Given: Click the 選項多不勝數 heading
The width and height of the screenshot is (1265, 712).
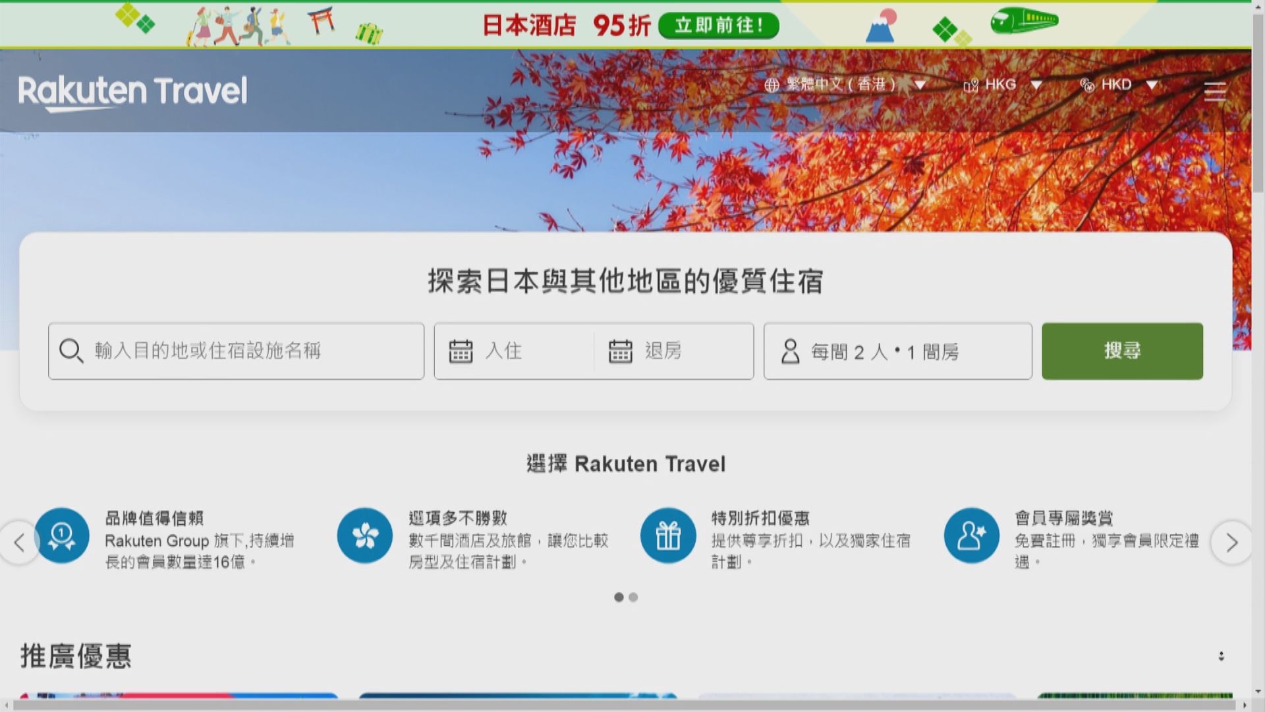Looking at the screenshot, I should click(458, 518).
